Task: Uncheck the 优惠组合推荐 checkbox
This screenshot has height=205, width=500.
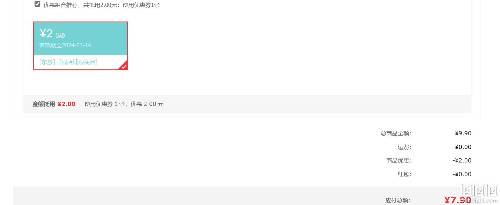Action: click(38, 4)
